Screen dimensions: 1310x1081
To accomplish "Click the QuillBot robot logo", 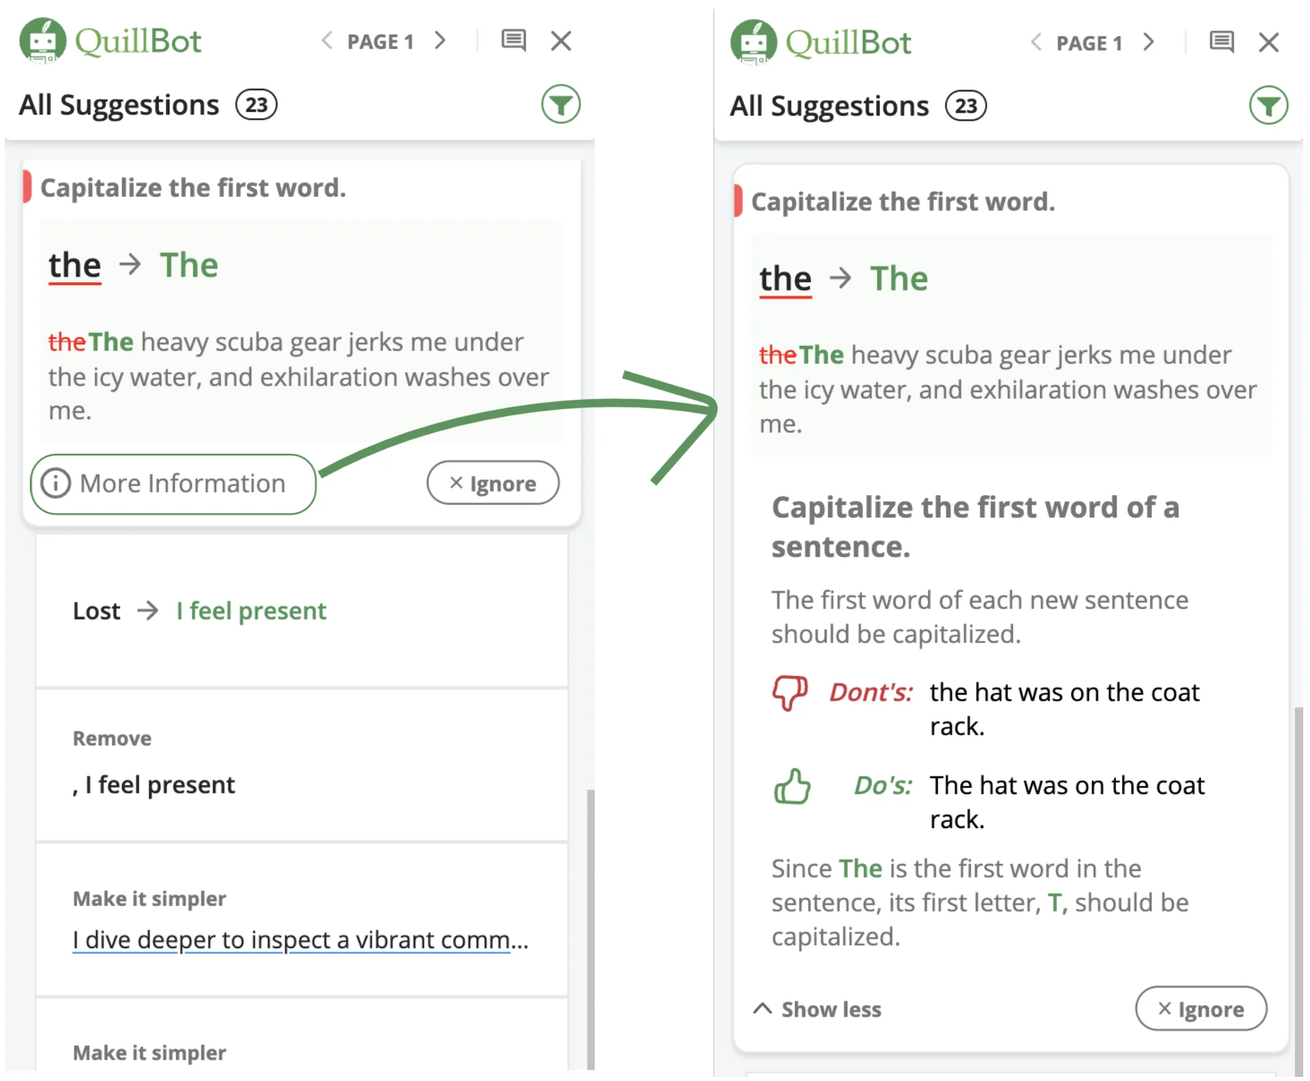I will coord(43,41).
